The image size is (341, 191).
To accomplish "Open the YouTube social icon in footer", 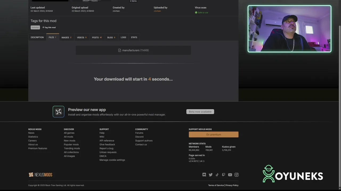I will 230,175.
